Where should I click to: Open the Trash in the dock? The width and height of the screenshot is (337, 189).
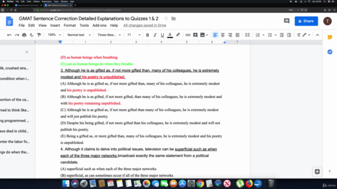pos(271,184)
